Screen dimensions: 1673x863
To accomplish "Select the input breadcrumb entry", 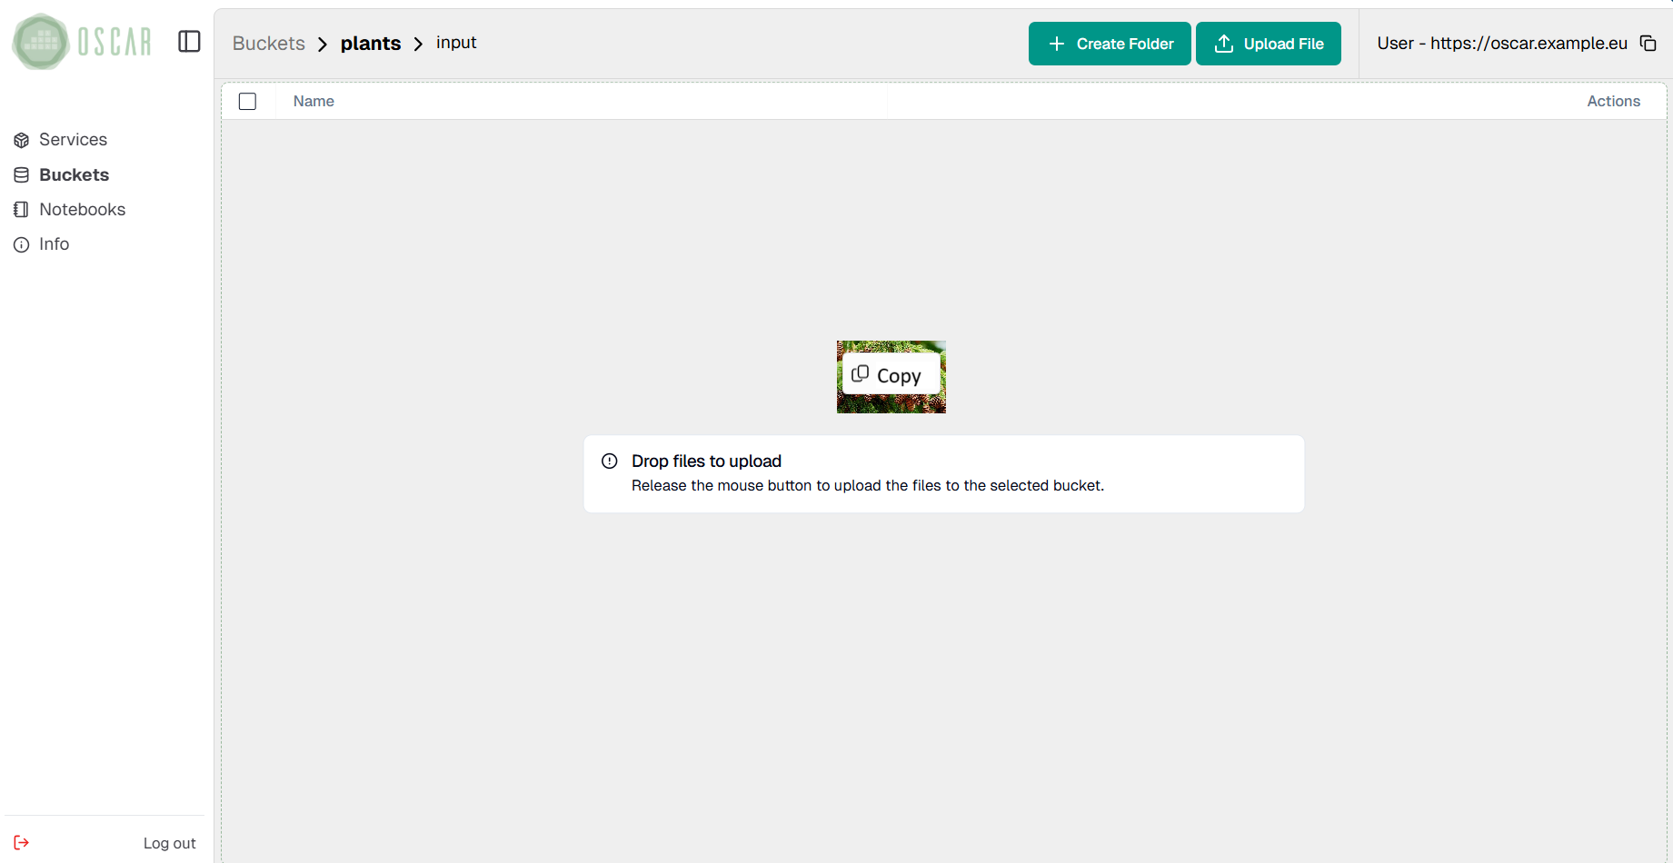I will pos(455,42).
